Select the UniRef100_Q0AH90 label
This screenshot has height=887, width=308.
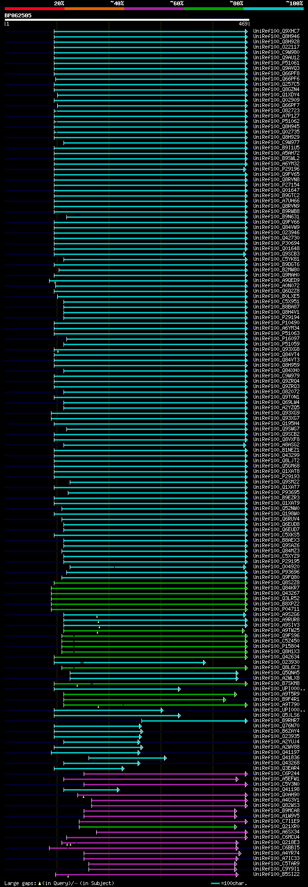coord(276,794)
